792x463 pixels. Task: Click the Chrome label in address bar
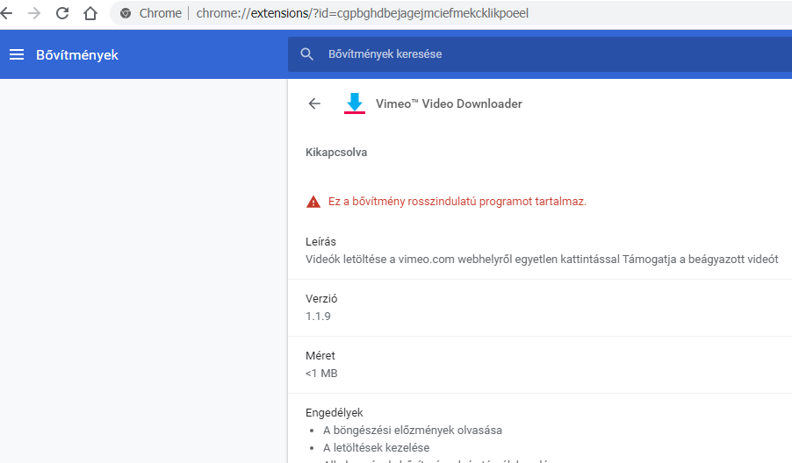[x=160, y=13]
